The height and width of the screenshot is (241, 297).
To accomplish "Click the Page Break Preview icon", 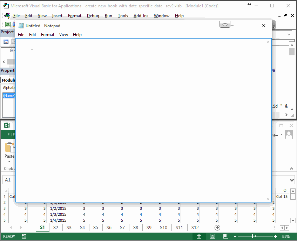I will coord(225,236).
